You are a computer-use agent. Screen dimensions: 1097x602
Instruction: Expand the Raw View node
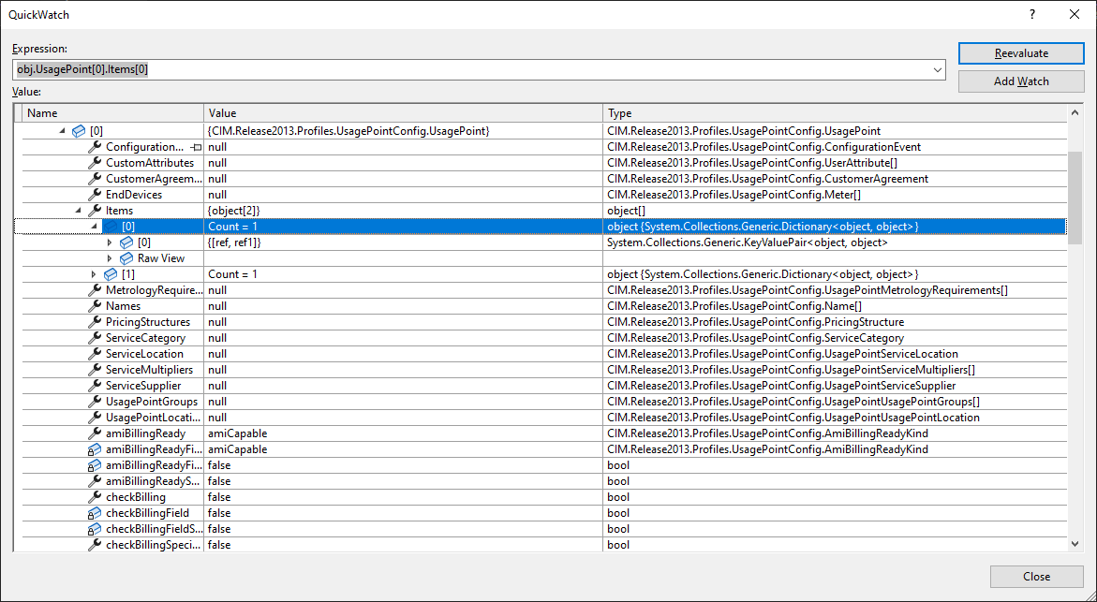click(111, 258)
